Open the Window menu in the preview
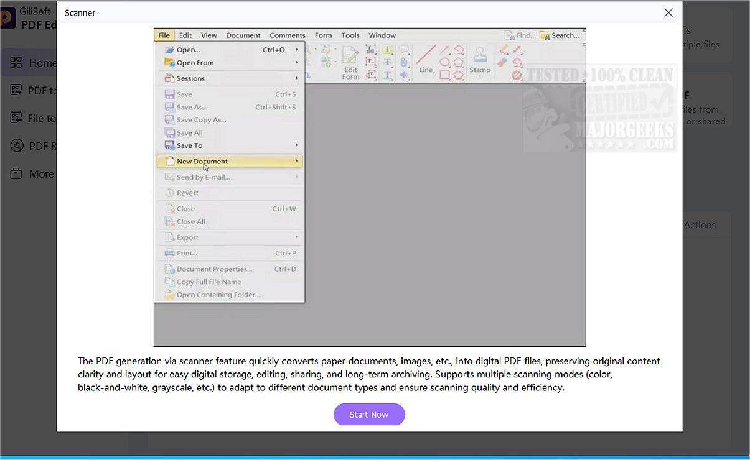750x460 pixels. click(x=382, y=35)
